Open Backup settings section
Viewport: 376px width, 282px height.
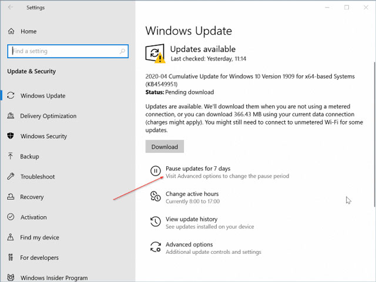point(29,156)
